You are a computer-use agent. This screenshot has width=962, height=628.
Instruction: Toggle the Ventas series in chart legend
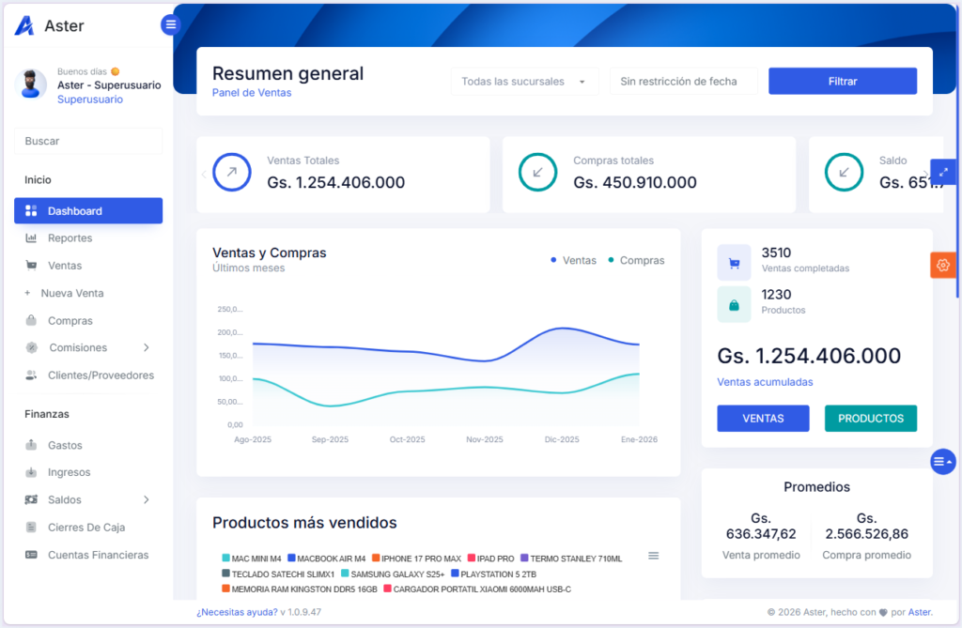[x=573, y=260]
